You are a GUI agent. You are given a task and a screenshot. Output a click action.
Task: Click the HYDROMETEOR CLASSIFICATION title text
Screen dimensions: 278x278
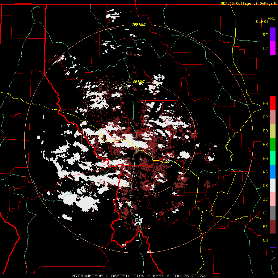coord(108,276)
